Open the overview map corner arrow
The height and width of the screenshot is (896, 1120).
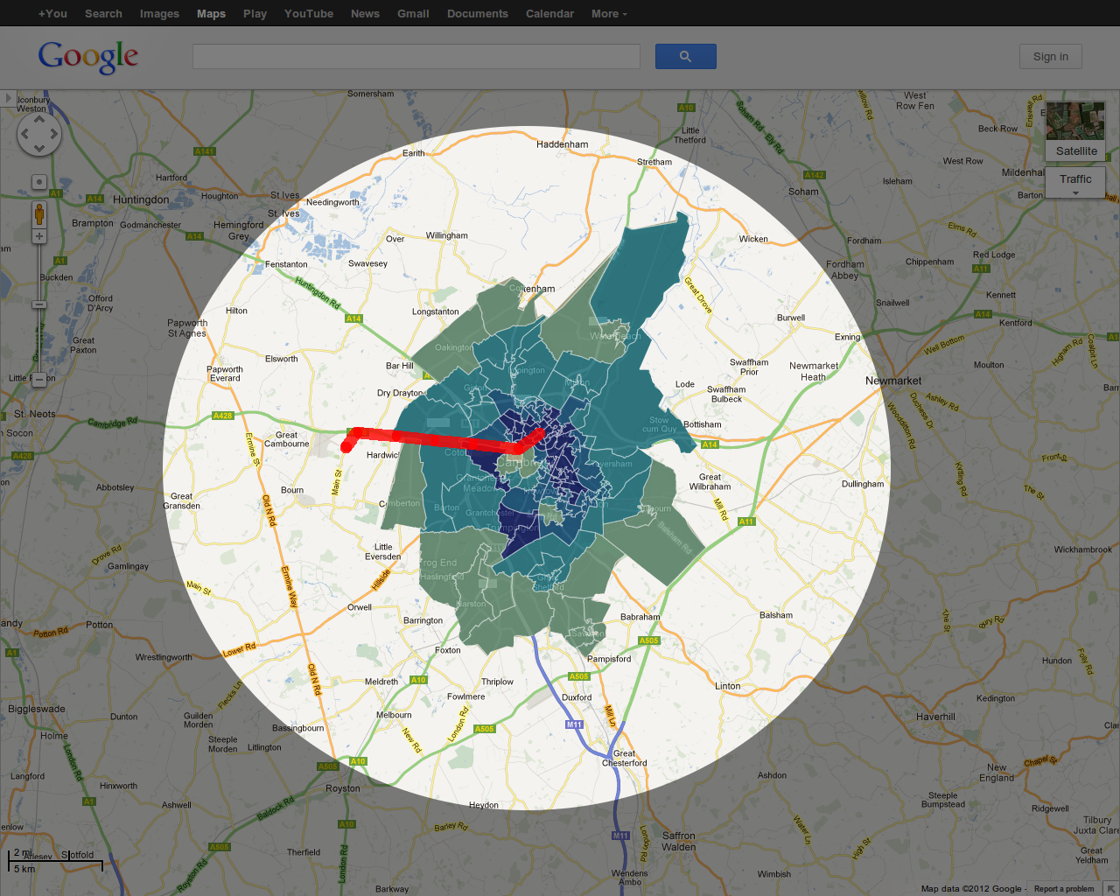(x=1111, y=888)
